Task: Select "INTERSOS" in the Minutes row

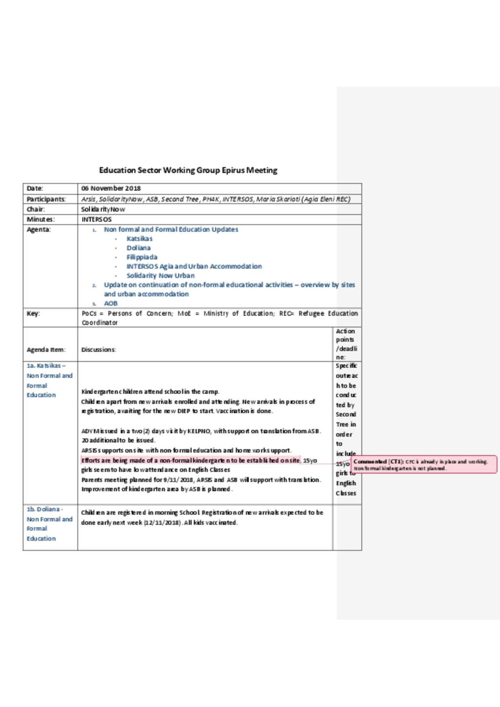Action: [96, 220]
